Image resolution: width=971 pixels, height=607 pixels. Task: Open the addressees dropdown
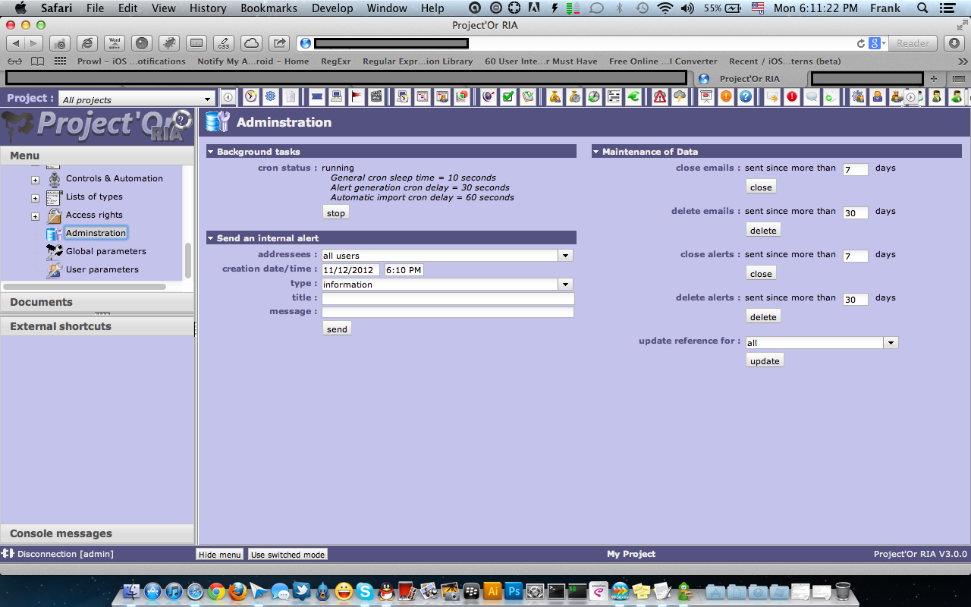pyautogui.click(x=565, y=256)
